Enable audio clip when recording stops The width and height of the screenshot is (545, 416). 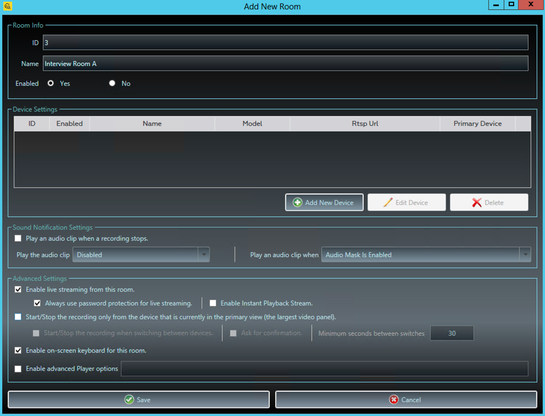coord(18,238)
